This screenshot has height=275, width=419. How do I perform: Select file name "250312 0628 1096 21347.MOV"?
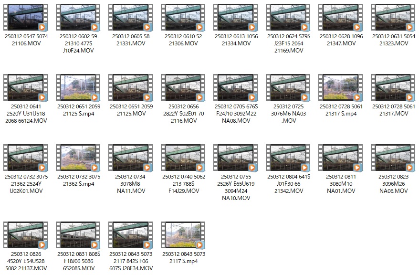pyautogui.click(x=341, y=40)
